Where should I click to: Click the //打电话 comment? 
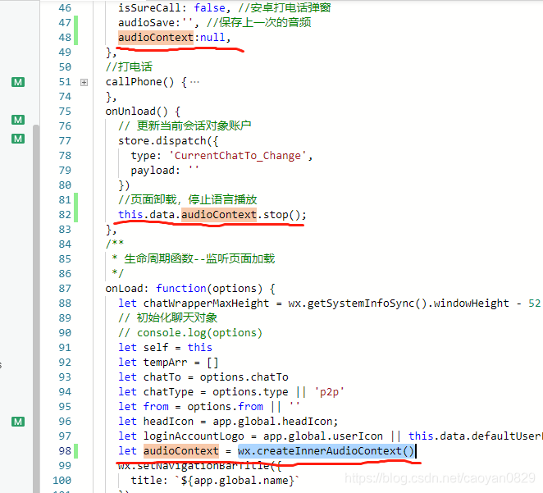click(x=129, y=66)
